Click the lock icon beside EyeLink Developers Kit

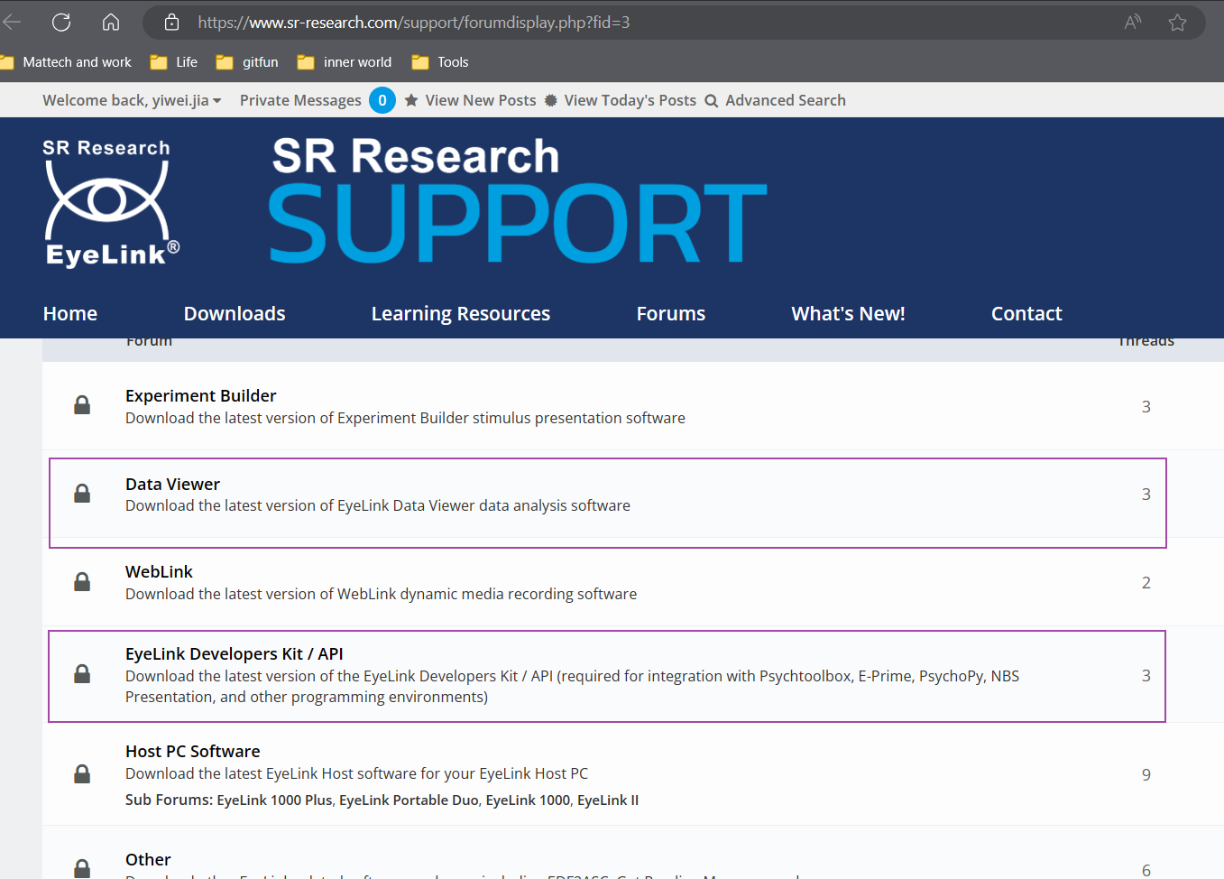(x=82, y=674)
